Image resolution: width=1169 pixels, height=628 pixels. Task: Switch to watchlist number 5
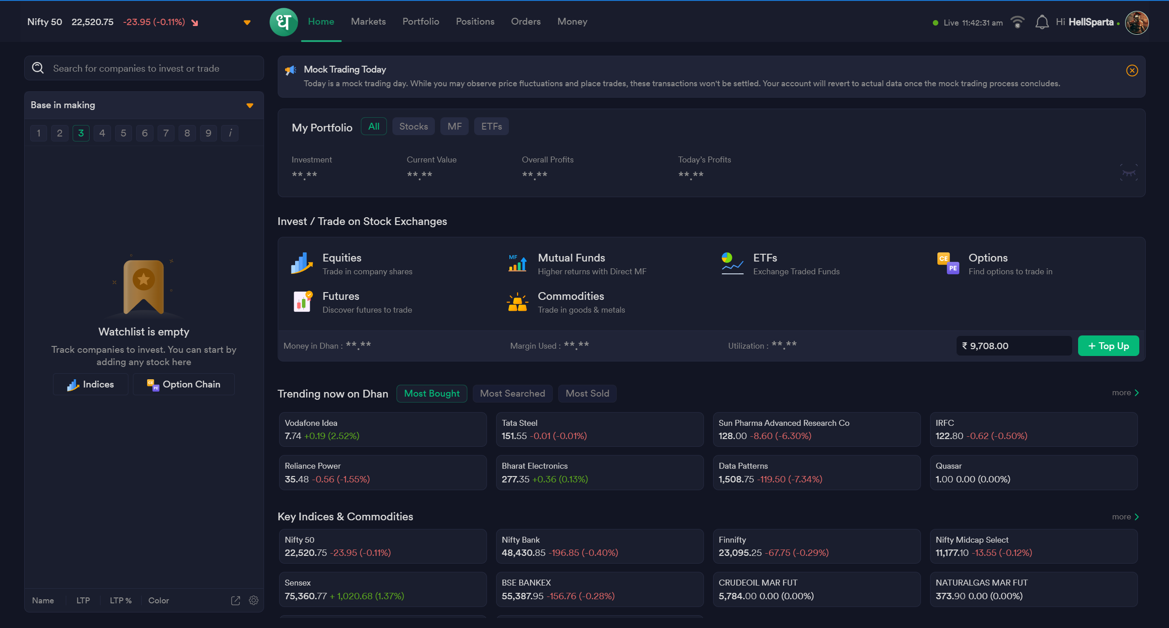tap(123, 133)
